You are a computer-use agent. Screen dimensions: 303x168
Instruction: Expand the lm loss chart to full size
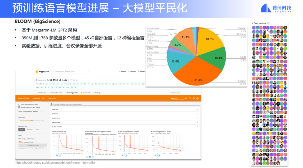(54, 155)
